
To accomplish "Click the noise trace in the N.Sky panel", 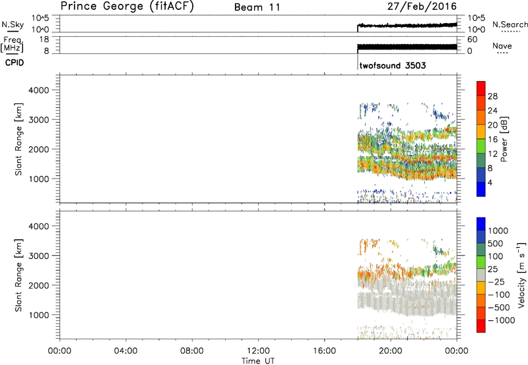I will click(x=407, y=25).
